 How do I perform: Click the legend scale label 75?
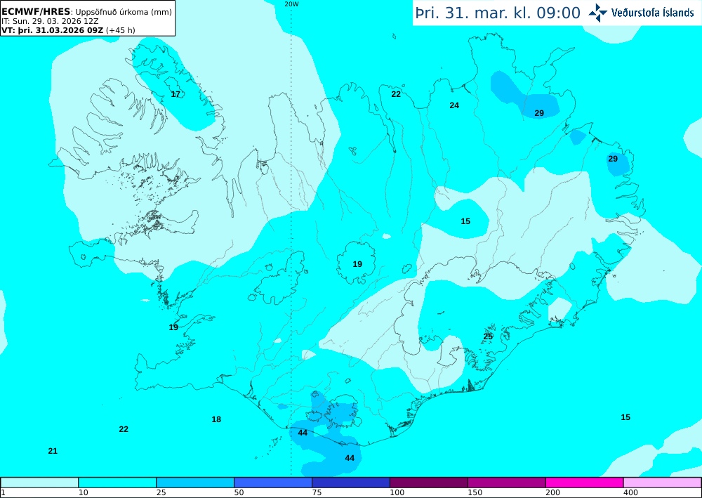point(317,492)
